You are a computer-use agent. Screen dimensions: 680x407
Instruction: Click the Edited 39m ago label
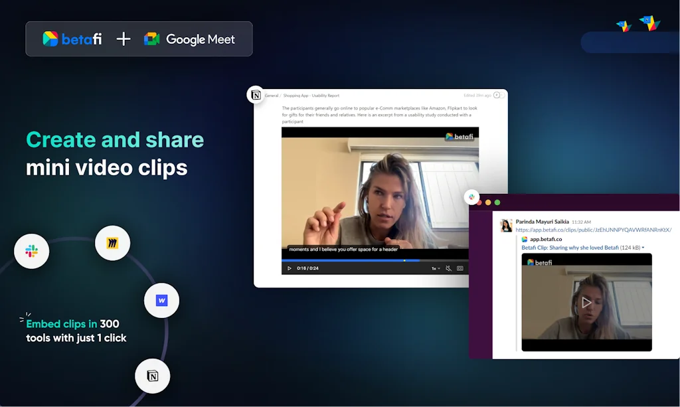point(477,96)
